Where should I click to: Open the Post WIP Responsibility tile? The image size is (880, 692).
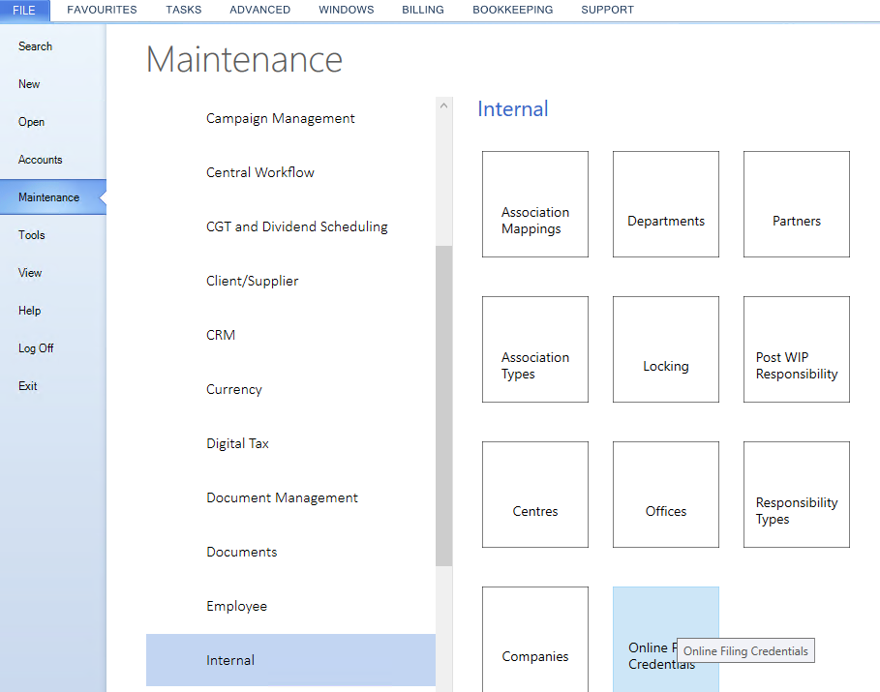click(797, 349)
